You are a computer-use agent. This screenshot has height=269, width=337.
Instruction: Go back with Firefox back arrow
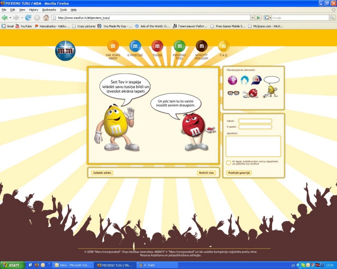coord(4,18)
